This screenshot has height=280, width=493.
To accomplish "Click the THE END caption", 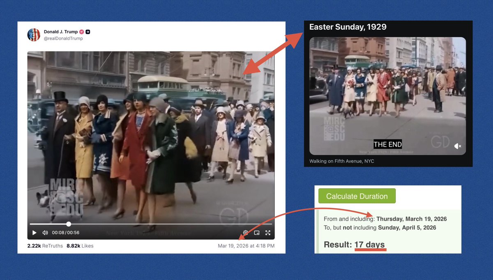I will [x=387, y=144].
